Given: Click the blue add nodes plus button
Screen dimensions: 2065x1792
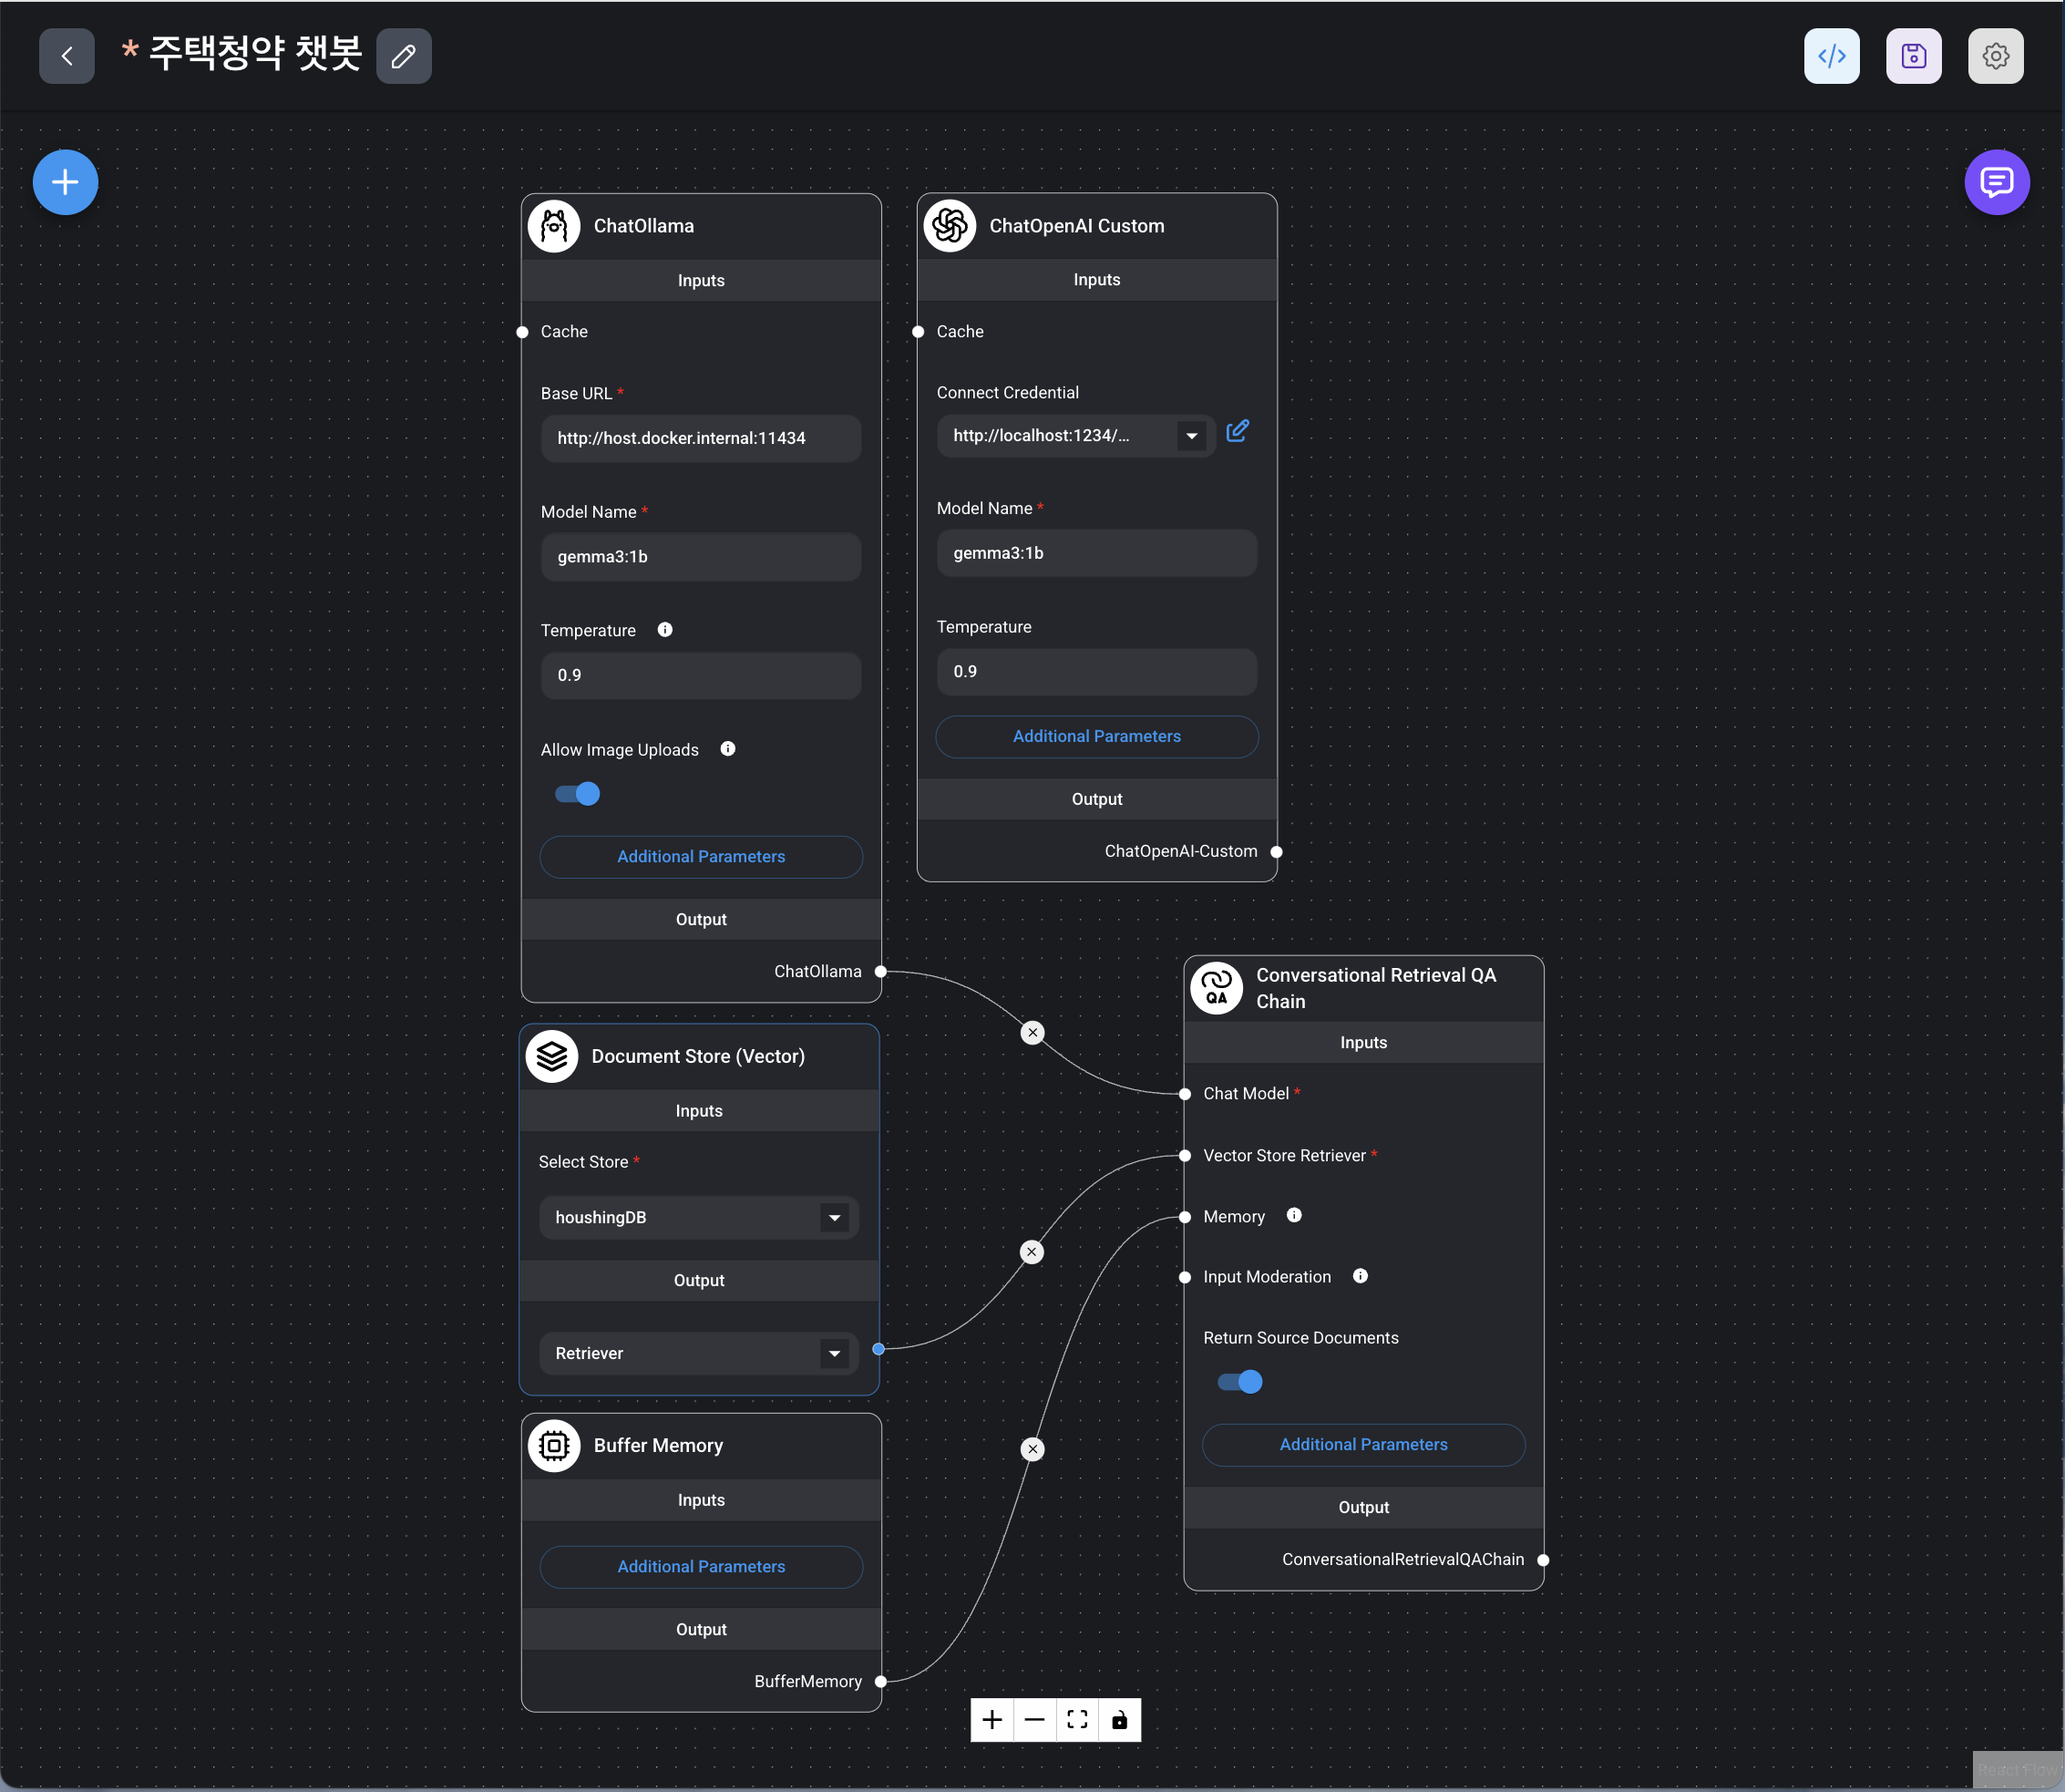Looking at the screenshot, I should (x=65, y=182).
